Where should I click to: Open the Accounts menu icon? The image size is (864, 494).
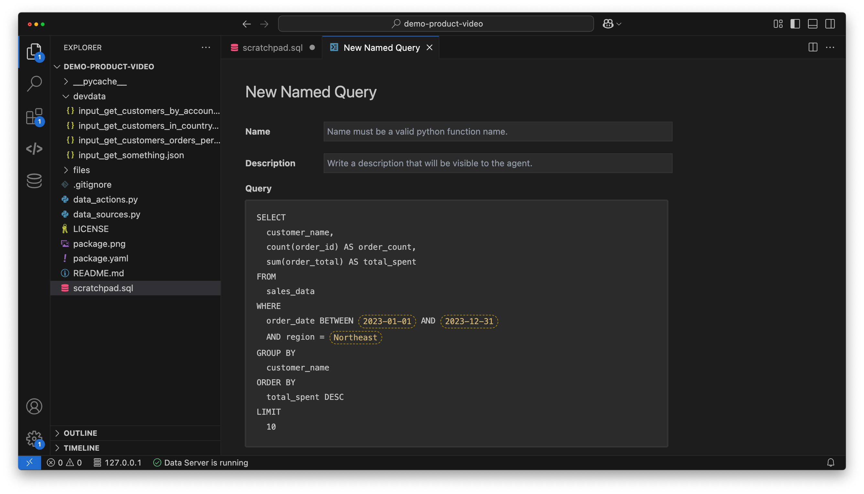[34, 406]
